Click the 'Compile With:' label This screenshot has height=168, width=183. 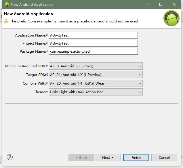[x=35, y=83]
